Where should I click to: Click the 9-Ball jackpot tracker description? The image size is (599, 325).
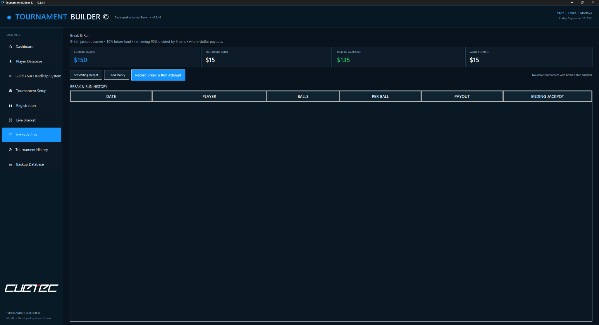click(147, 42)
